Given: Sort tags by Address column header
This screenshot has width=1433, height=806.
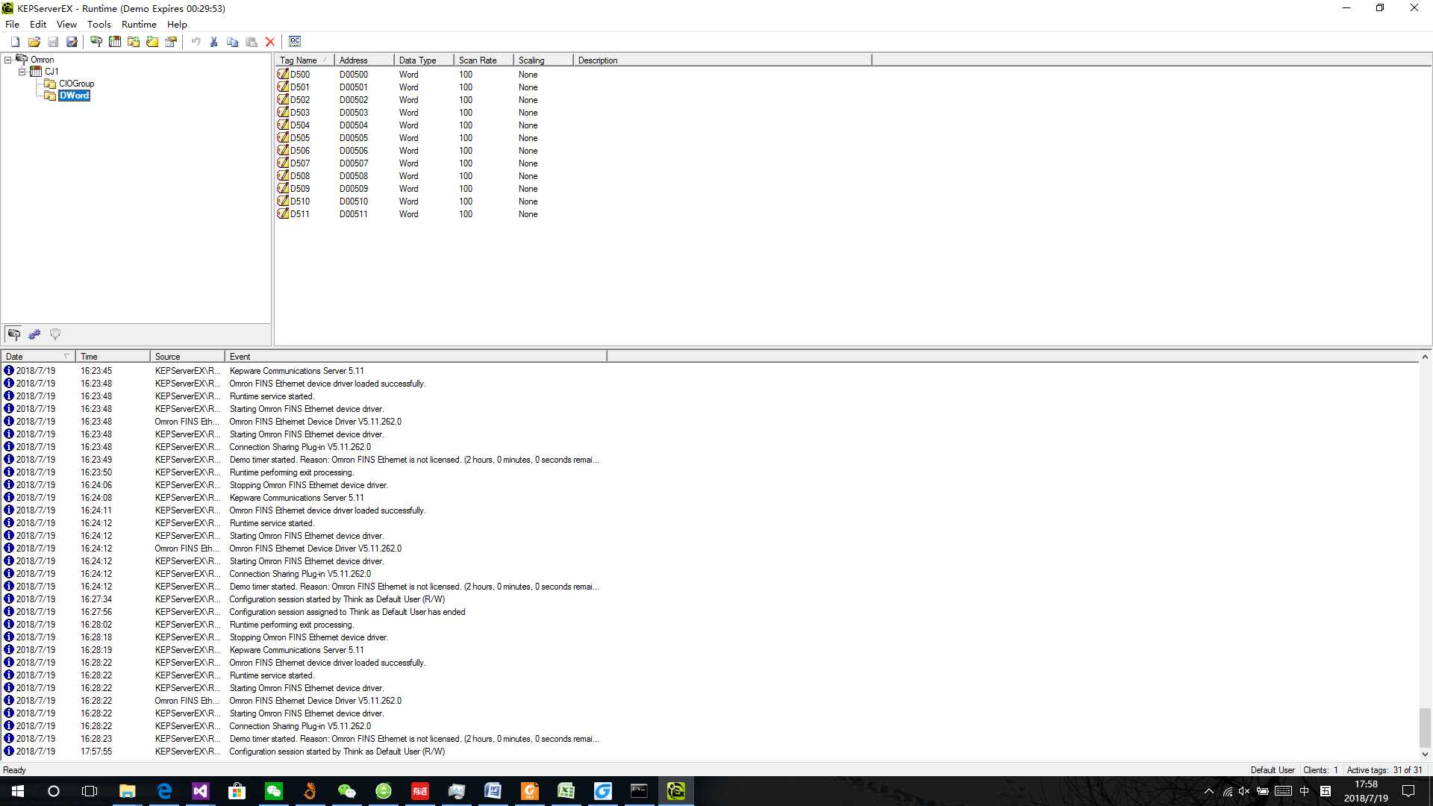Looking at the screenshot, I should pos(364,60).
